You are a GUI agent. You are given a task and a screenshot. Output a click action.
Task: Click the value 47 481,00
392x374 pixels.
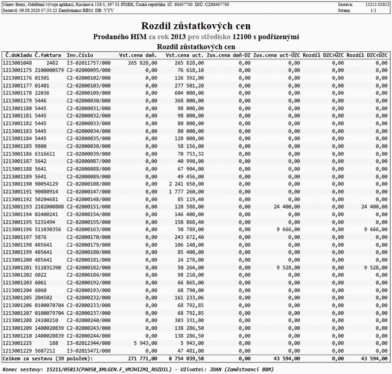[x=191, y=351]
